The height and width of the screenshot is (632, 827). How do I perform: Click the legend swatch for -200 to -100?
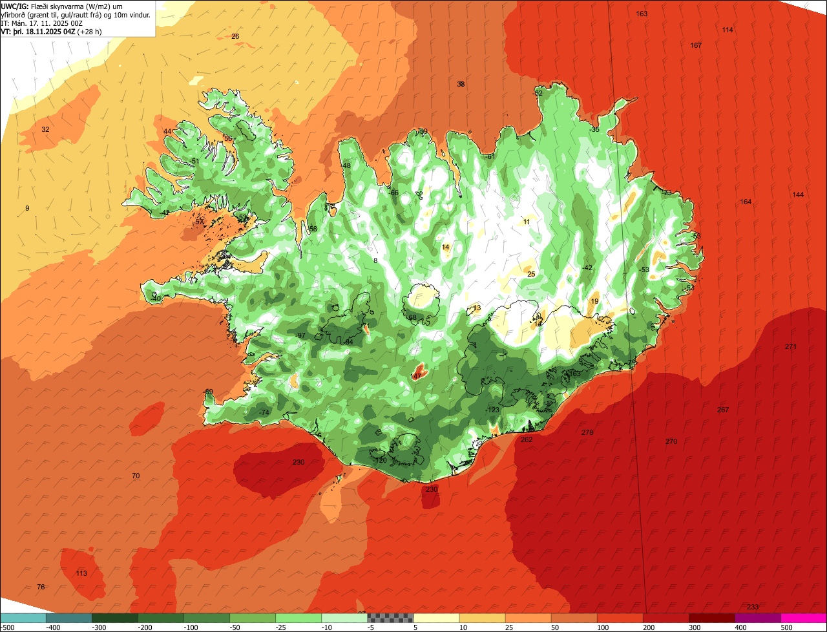click(x=160, y=618)
